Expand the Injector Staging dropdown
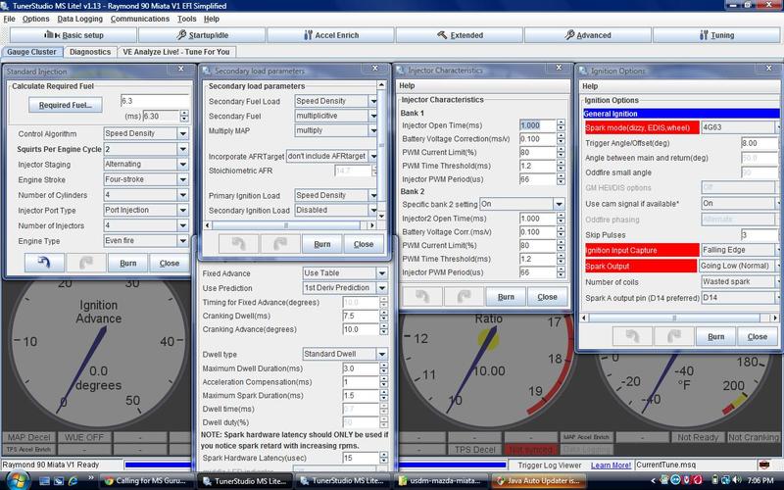Screen dimensions: 784x490 145,165
